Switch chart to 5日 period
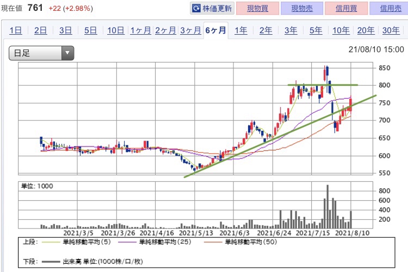The image size is (408, 272). pos(90,30)
